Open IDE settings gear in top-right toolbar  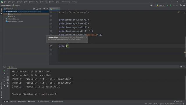[184, 5]
